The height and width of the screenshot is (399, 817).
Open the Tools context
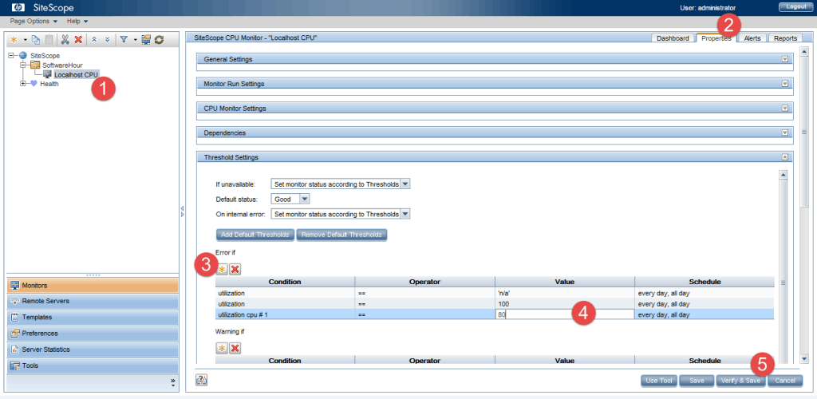92,365
